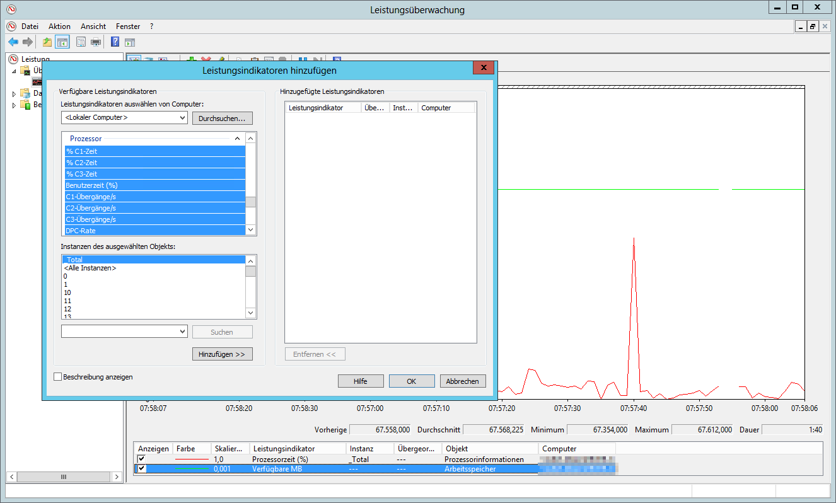Click the blue back arrow in toolbar
836x503 pixels.
[x=13, y=42]
